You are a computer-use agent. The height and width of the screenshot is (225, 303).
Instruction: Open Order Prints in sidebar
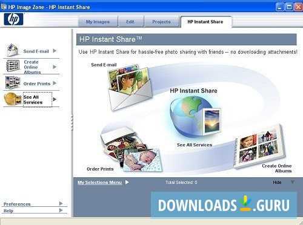37,83
